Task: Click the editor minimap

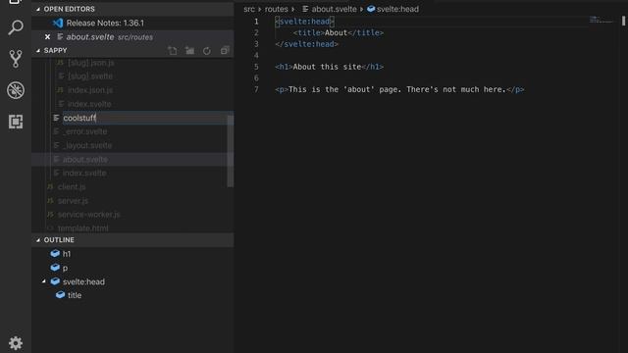Action: tap(601, 20)
